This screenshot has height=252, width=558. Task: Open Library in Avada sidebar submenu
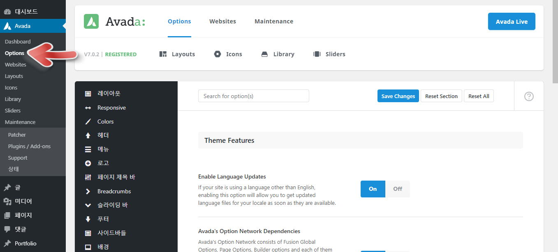pos(13,99)
